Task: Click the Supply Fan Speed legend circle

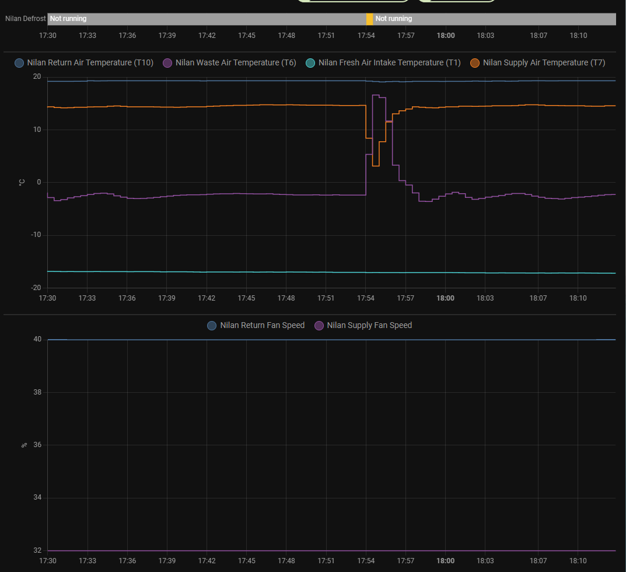Action: click(319, 326)
